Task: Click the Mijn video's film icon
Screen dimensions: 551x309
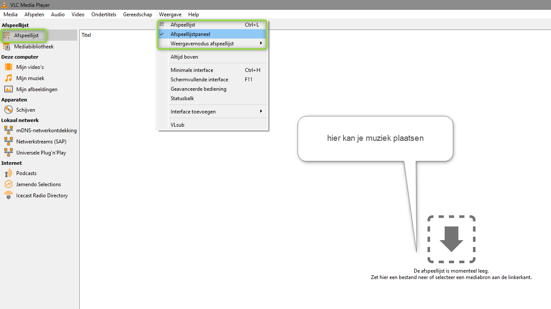Action: point(9,67)
